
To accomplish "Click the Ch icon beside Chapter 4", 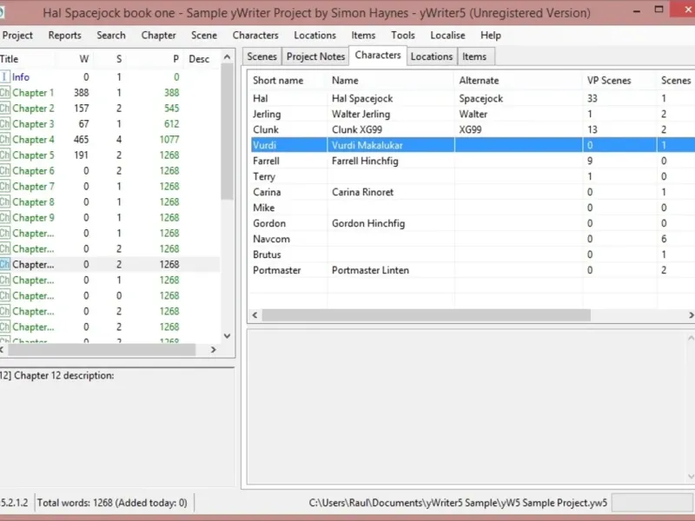I will click(4, 140).
